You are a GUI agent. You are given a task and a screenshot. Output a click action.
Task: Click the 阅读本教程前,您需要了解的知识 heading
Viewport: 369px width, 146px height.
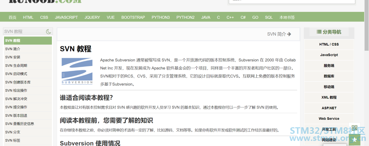[x=106, y=120]
